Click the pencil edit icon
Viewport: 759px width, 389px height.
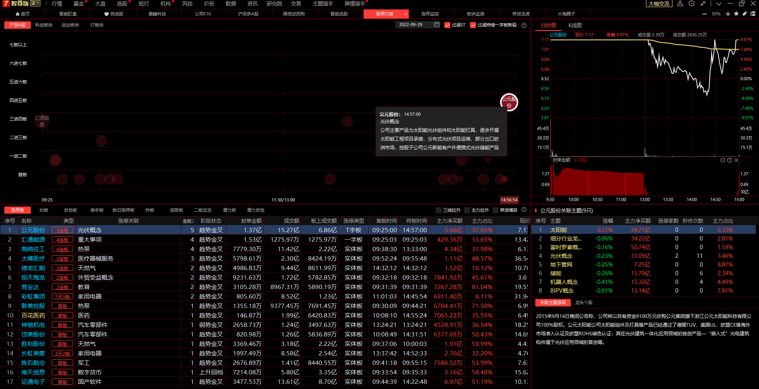744,14
